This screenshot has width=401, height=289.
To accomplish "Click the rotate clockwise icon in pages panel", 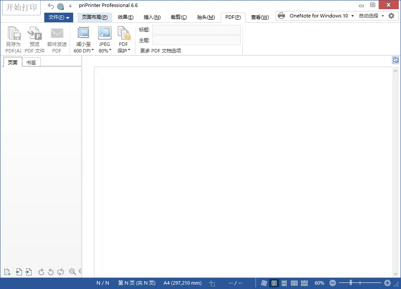I will 41,272.
